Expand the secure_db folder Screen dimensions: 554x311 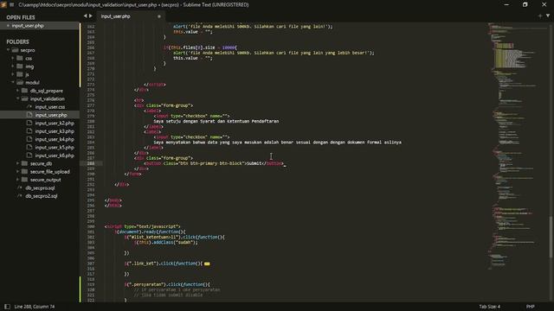coord(17,163)
